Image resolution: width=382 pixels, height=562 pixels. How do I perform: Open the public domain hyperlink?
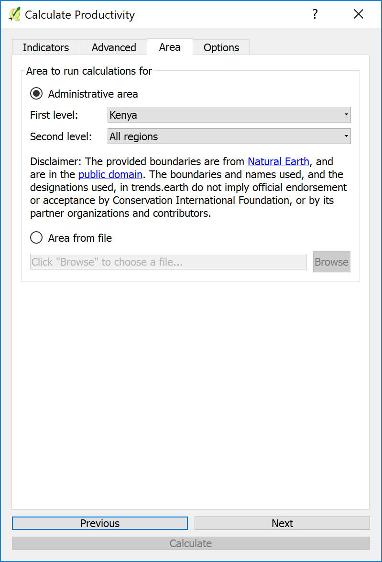(x=110, y=175)
